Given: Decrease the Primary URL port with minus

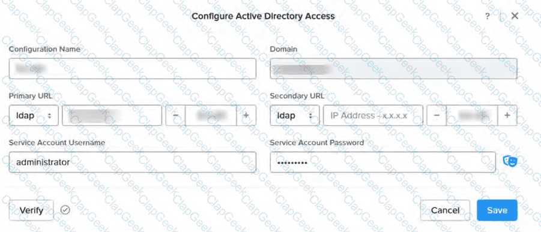Looking at the screenshot, I should pyautogui.click(x=175, y=116).
